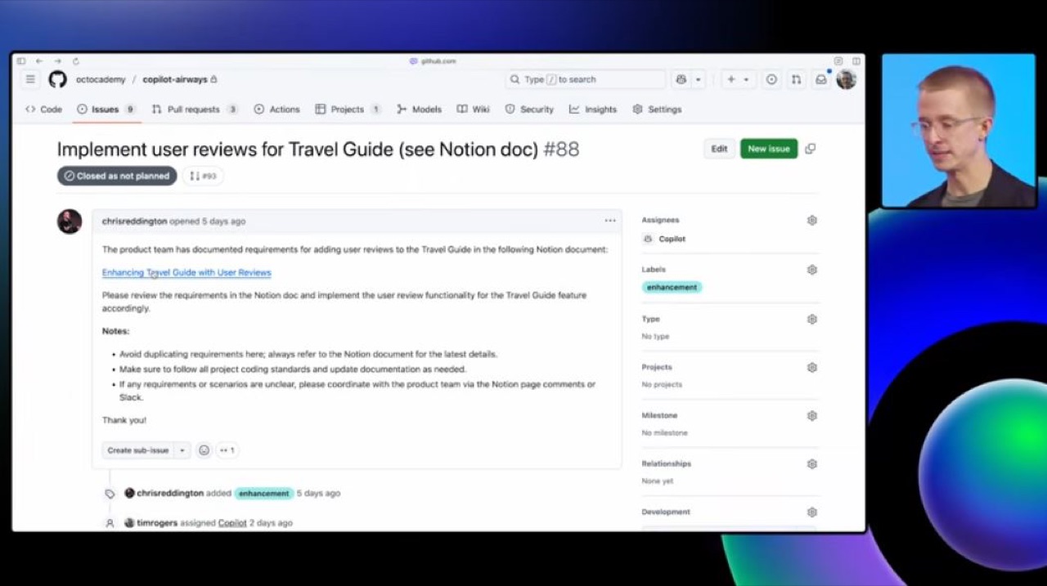The width and height of the screenshot is (1047, 586).
Task: Switch to the Insights tab
Action: point(593,109)
